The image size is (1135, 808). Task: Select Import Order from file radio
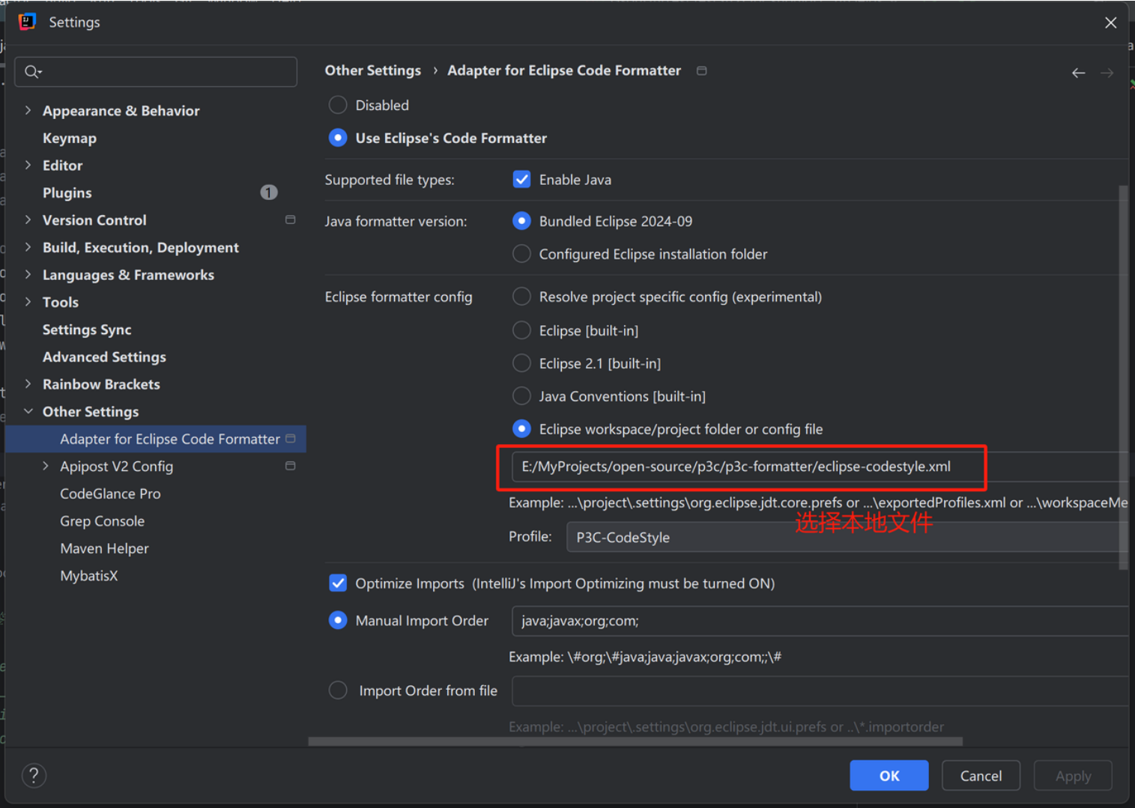point(338,690)
